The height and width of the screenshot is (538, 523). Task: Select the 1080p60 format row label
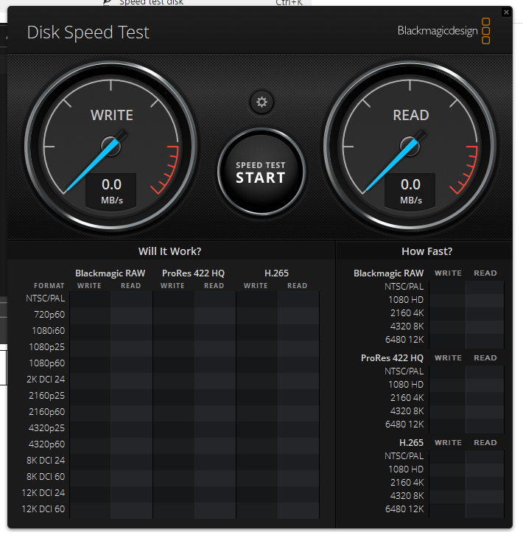click(47, 363)
